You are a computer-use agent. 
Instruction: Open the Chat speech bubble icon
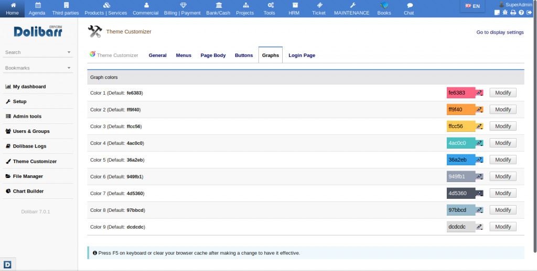click(x=409, y=5)
